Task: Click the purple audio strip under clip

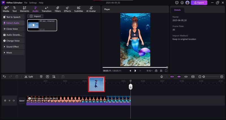Action: pyautogui.click(x=79, y=104)
